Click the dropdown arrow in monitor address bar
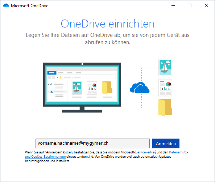This screenshot has width=215, height=182. pos(57,77)
